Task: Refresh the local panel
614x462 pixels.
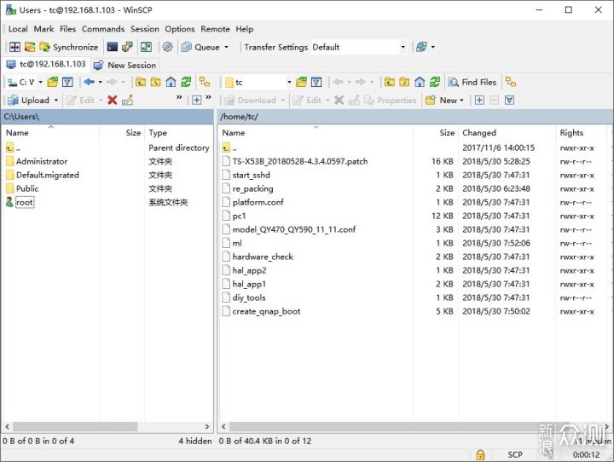Action: click(186, 82)
